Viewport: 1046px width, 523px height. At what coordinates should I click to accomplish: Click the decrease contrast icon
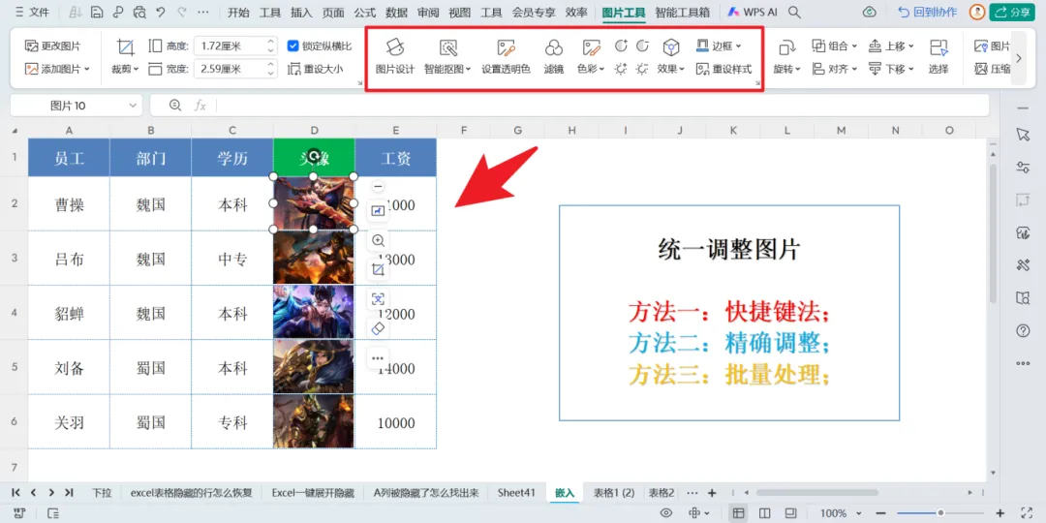point(642,46)
